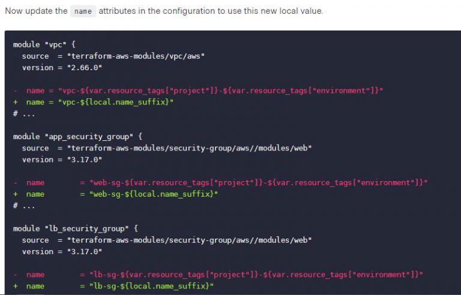The width and height of the screenshot is (461, 295).
Task: Click the red minus marker before web-sg name
Action: pos(16,182)
